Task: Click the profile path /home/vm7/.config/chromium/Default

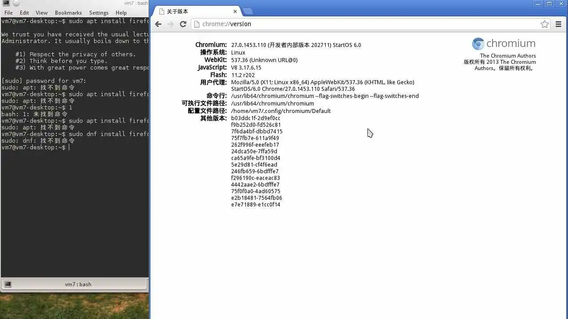Action: click(281, 111)
